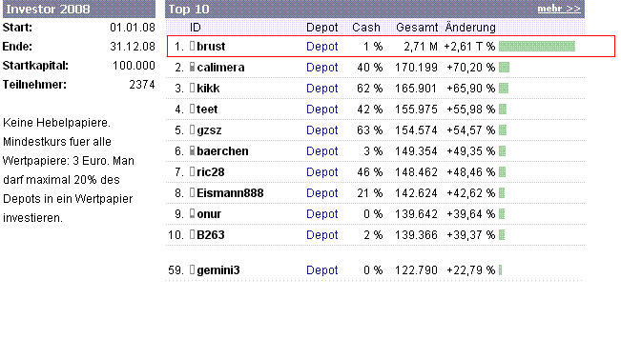621x359 pixels.
Task: View the Depot of teet
Action: pyautogui.click(x=322, y=110)
